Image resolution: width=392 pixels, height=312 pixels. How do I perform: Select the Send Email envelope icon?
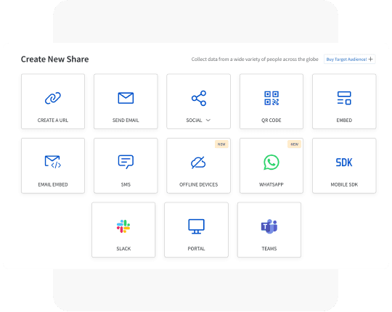coord(126,98)
